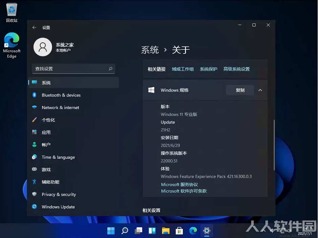The height and width of the screenshot is (238, 318).
Task: Click the monitor icon beside 系统
Action: 34,82
